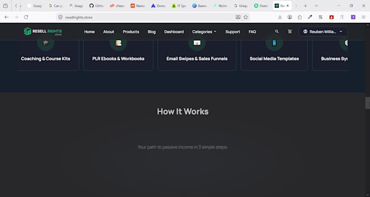Open the Blog nav link
Image resolution: width=370 pixels, height=197 pixels.
[151, 32]
